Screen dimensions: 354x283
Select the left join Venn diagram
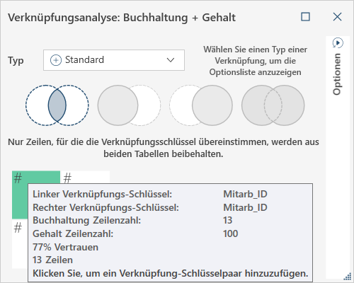click(129, 105)
